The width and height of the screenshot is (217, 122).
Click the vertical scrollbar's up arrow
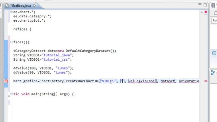[202, 12]
